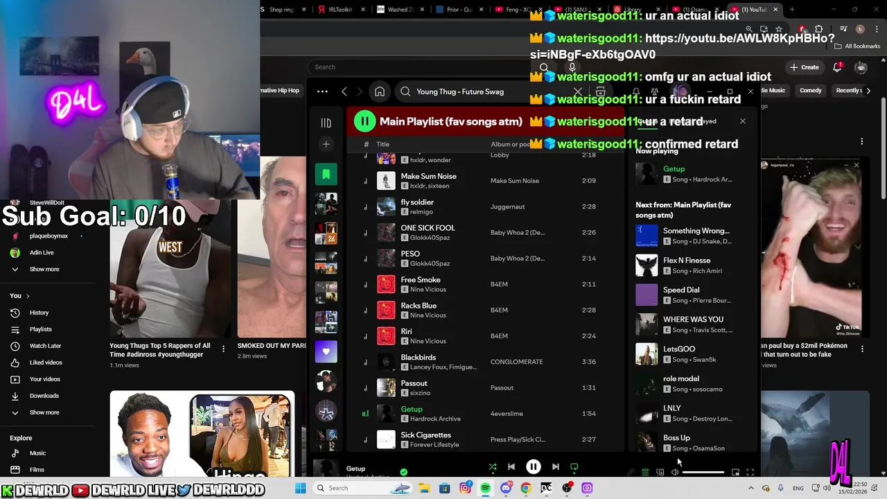Open Downloads in the YouTube sidebar
Screen dimensions: 887x499
(44, 396)
